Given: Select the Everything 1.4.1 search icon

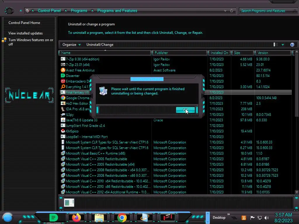Looking at the screenshot, I should [x=63, y=87].
